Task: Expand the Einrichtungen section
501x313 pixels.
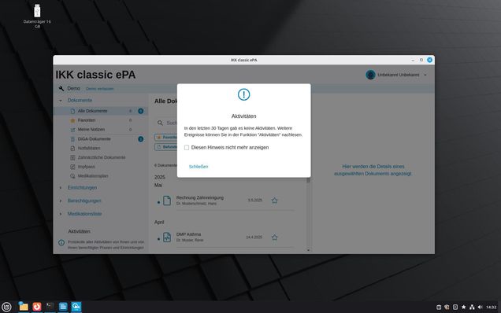Action: click(61, 188)
